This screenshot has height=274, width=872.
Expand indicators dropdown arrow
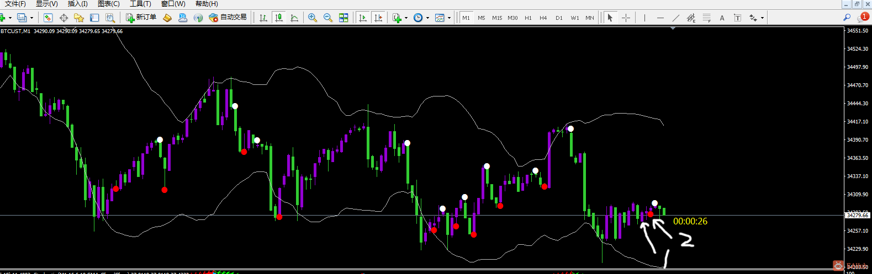tap(406, 18)
